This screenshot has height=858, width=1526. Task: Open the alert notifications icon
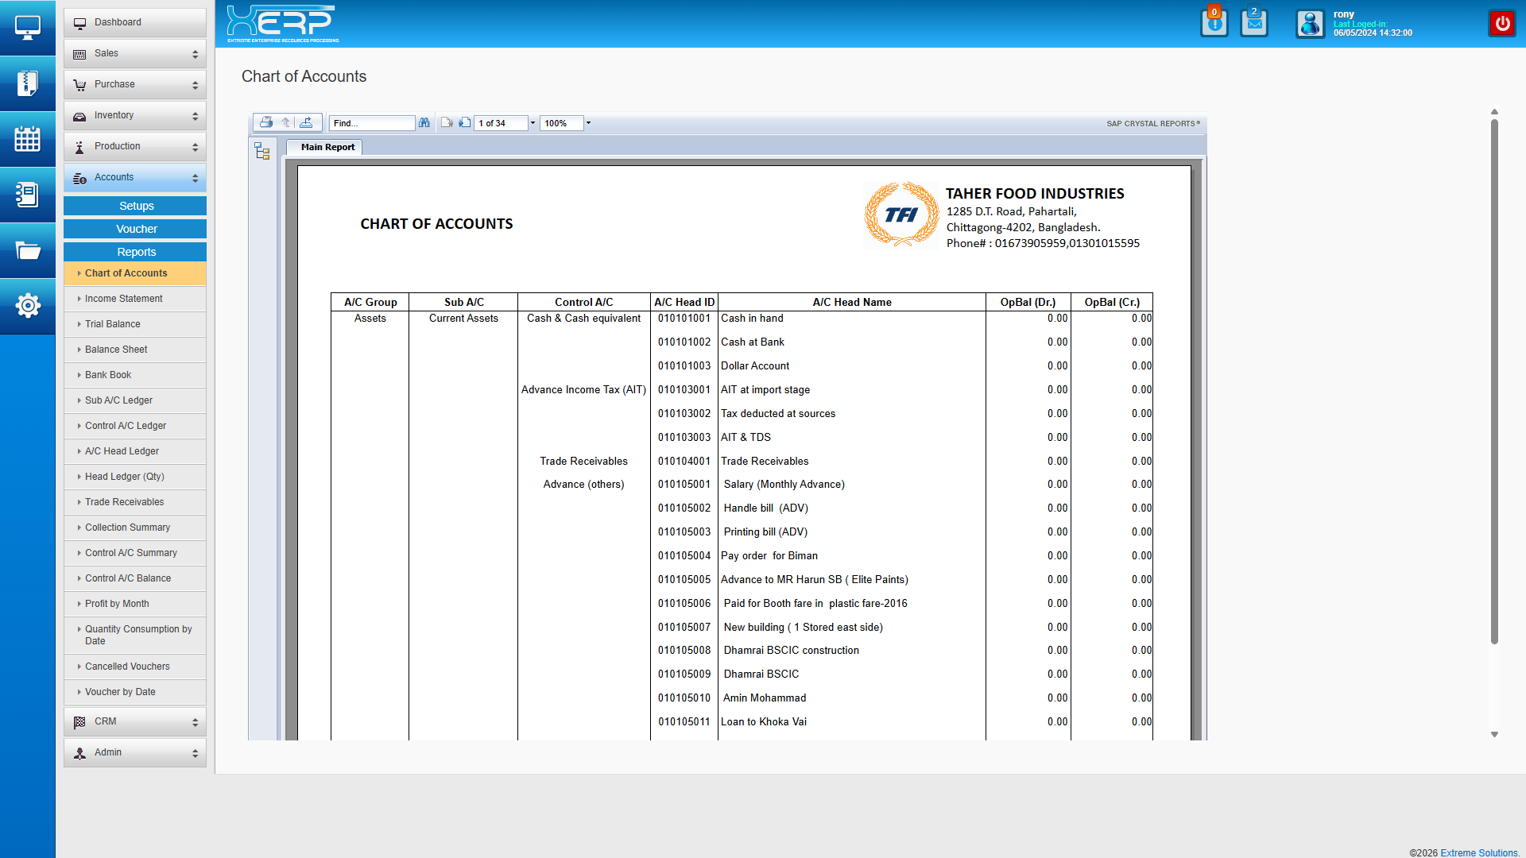pyautogui.click(x=1214, y=23)
